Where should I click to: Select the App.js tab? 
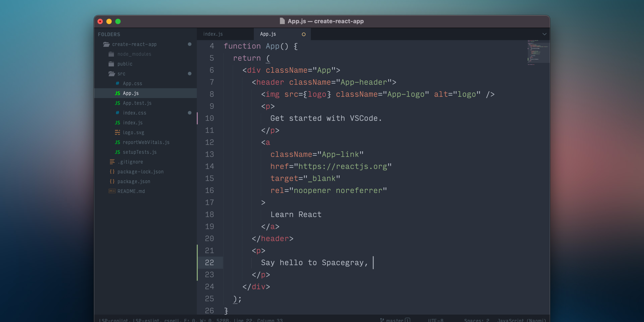coord(268,34)
